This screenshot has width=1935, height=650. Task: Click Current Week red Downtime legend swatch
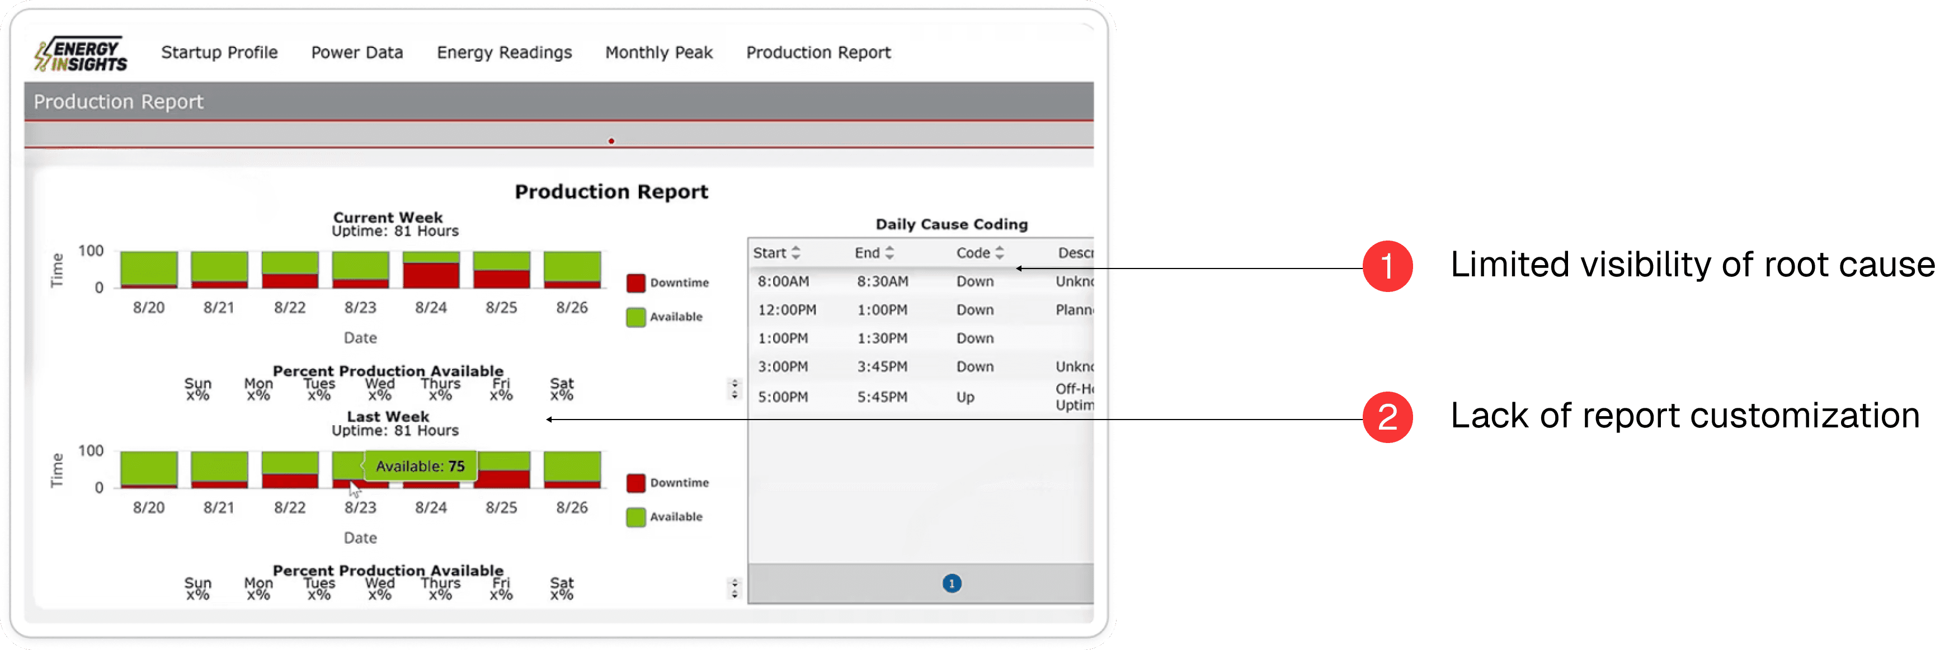point(635,283)
